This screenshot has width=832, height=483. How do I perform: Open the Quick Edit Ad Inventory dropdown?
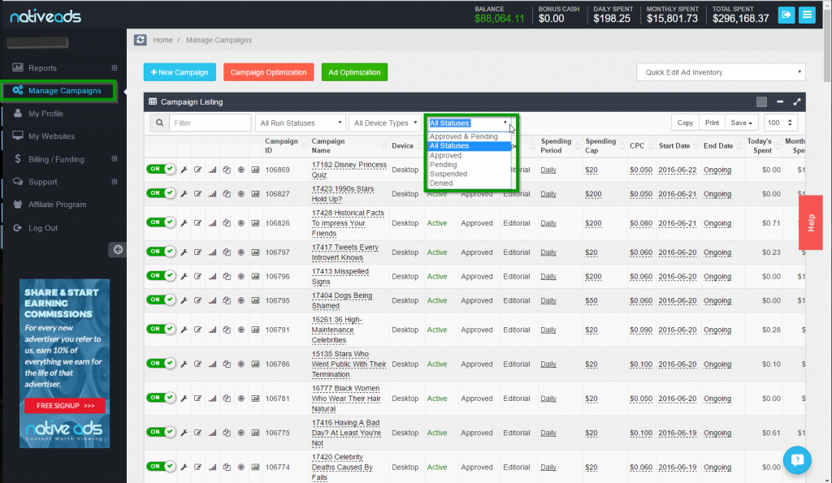[721, 72]
